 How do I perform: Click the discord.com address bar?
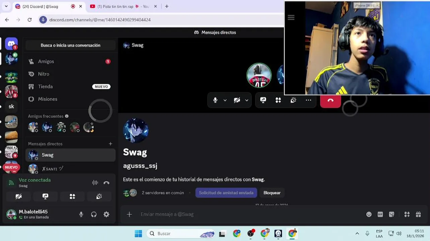point(161,20)
